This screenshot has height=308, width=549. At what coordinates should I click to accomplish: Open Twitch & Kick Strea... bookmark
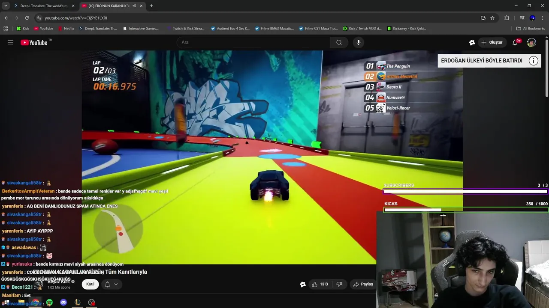[x=185, y=29]
